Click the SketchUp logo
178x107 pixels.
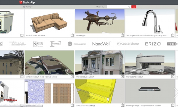pyautogui.click(x=27, y=2)
